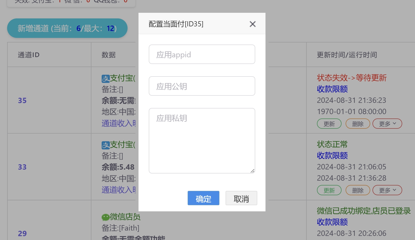Focus the 应用公钥 input field
Image resolution: width=415 pixels, height=240 pixels.
[202, 86]
